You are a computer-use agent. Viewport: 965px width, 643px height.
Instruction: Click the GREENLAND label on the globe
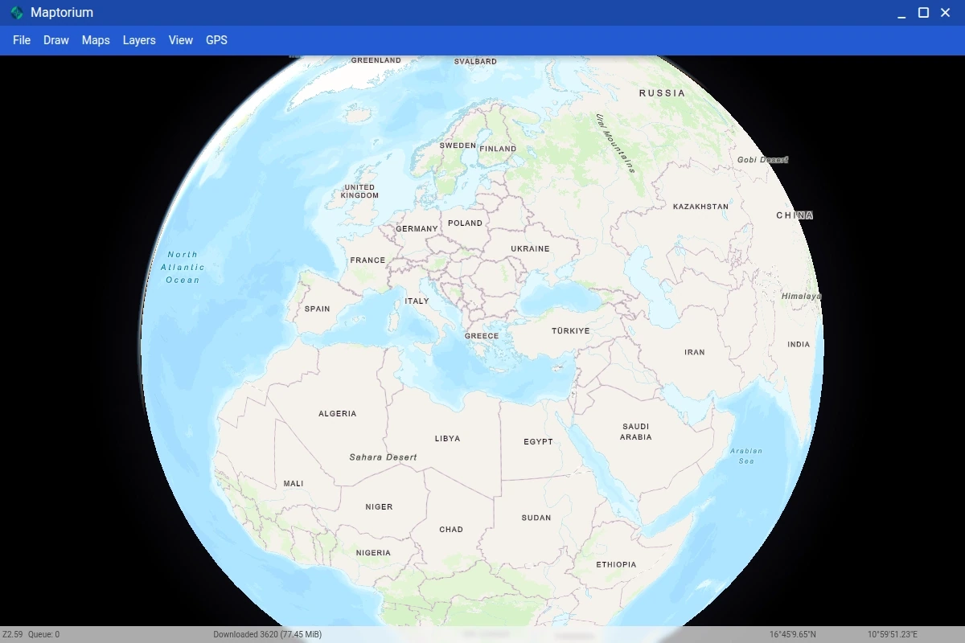pos(376,60)
